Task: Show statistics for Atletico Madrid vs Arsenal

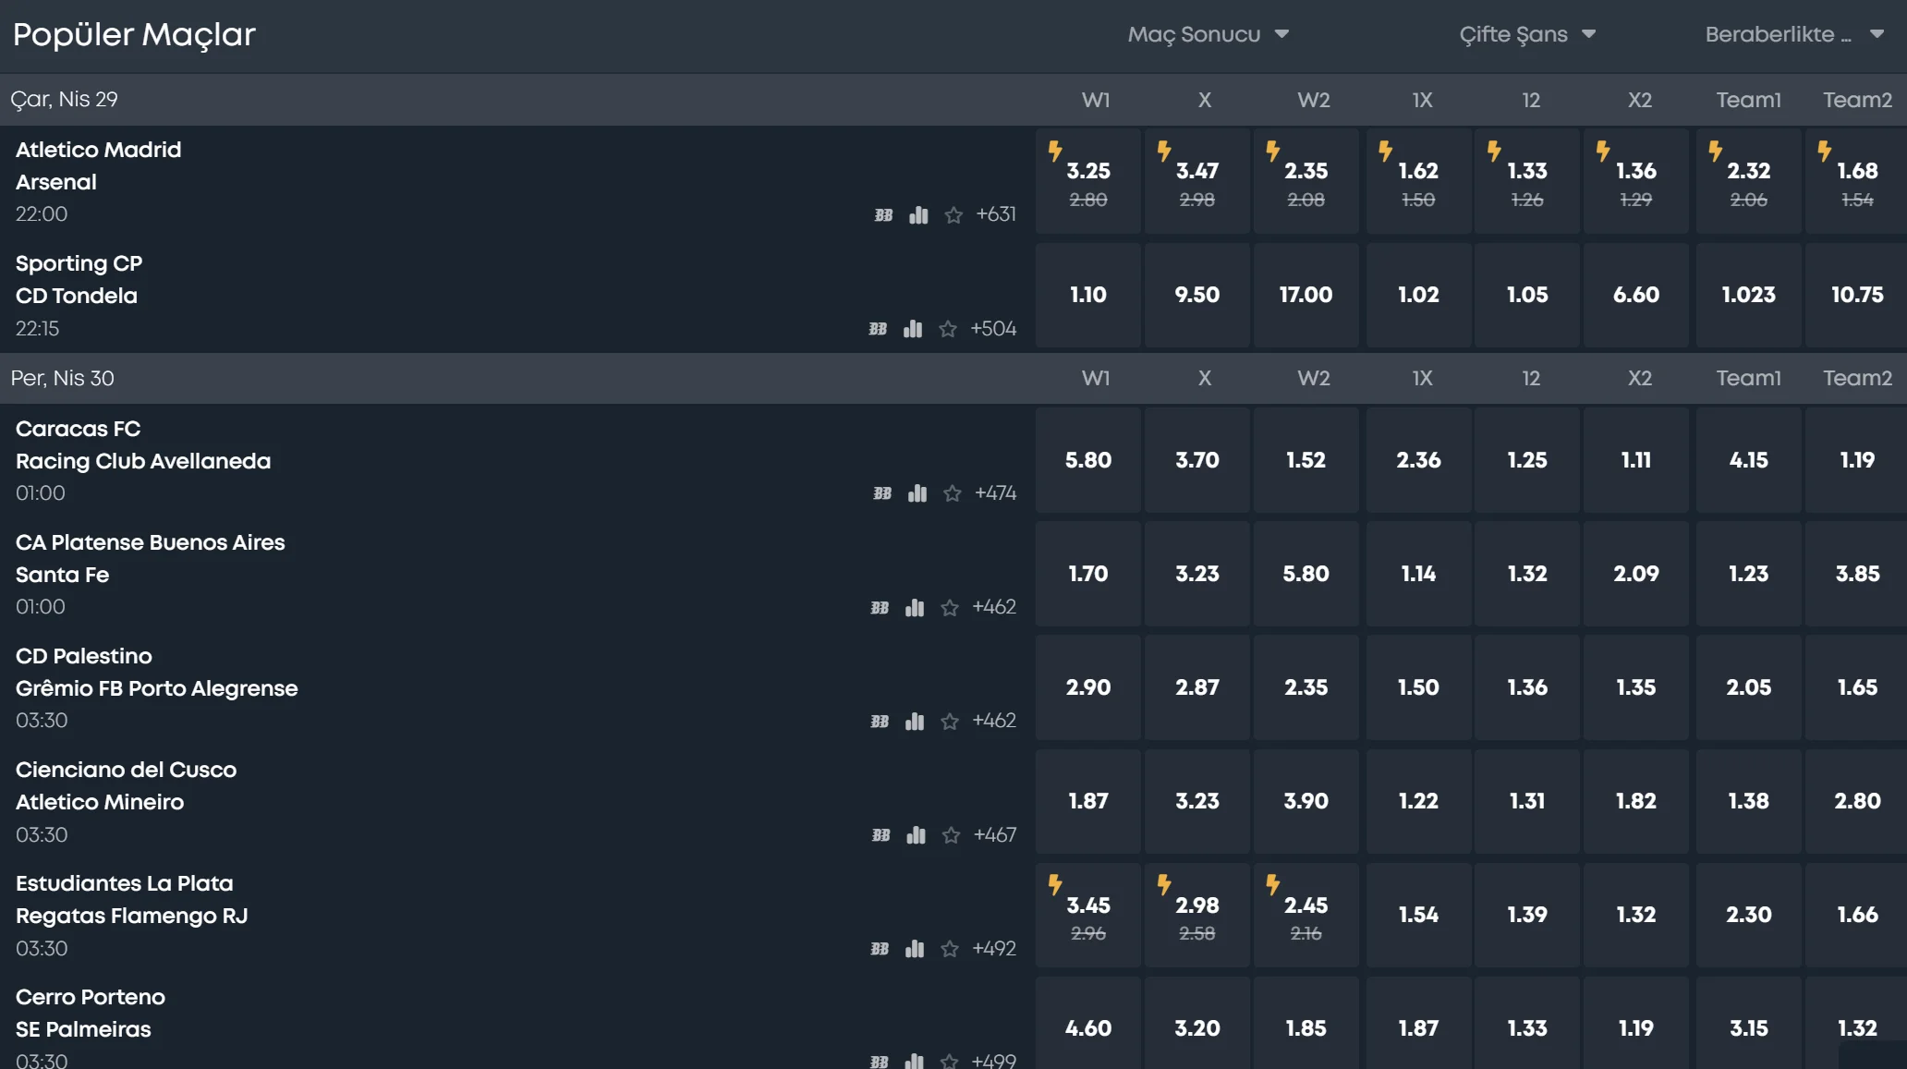Action: click(918, 215)
